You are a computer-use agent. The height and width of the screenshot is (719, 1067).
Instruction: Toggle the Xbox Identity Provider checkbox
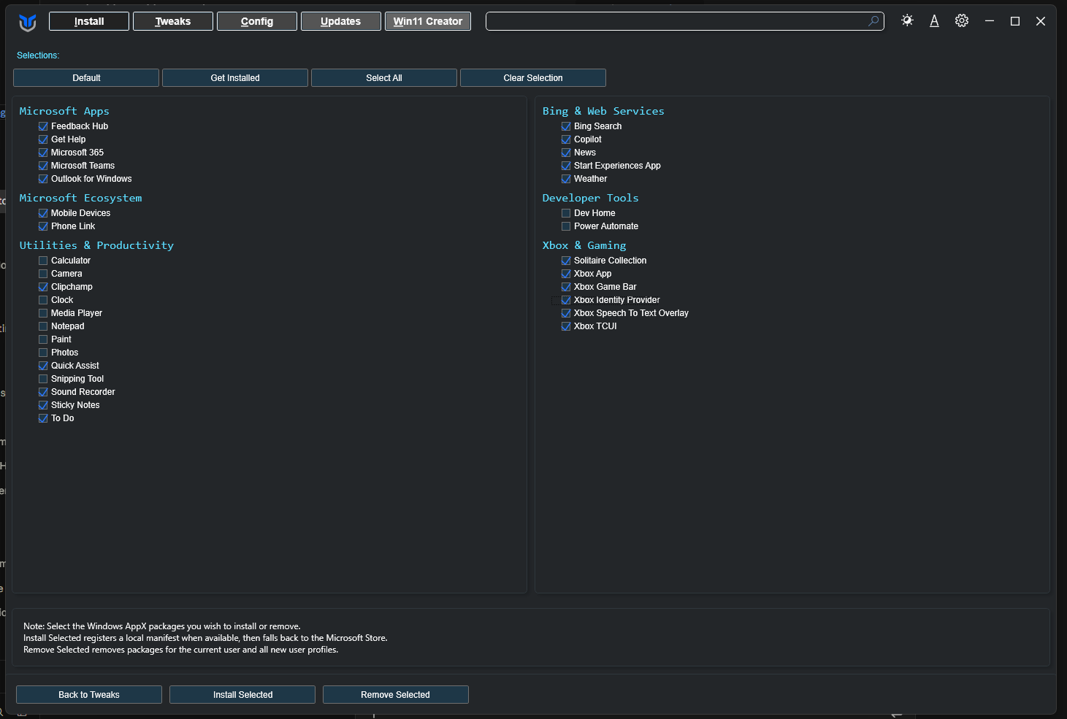coord(566,300)
